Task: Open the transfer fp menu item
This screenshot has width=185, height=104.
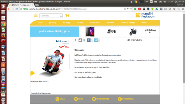Action: (x=110, y=22)
